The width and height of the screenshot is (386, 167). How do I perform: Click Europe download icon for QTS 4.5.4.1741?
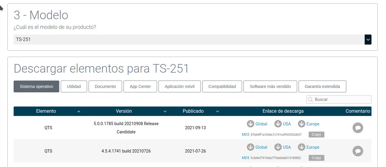(302, 147)
